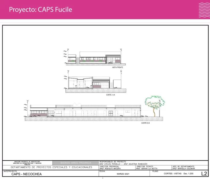210x179 pixels.
Task: Click Director Tecnico Adrian La Motta cell
Action: coord(153,167)
